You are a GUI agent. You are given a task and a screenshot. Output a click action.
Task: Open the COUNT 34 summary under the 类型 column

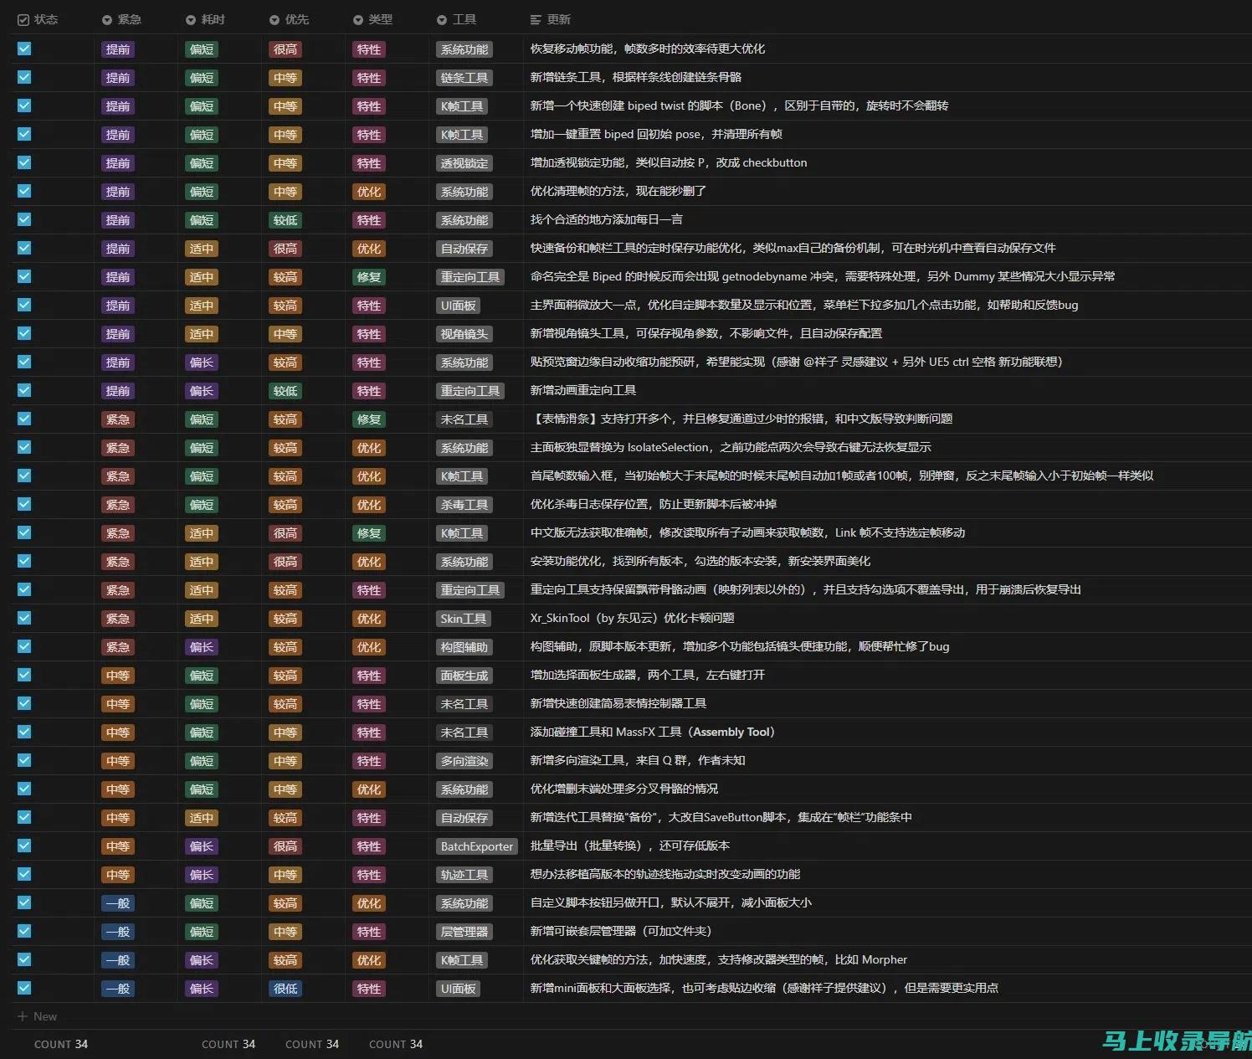point(396,1044)
